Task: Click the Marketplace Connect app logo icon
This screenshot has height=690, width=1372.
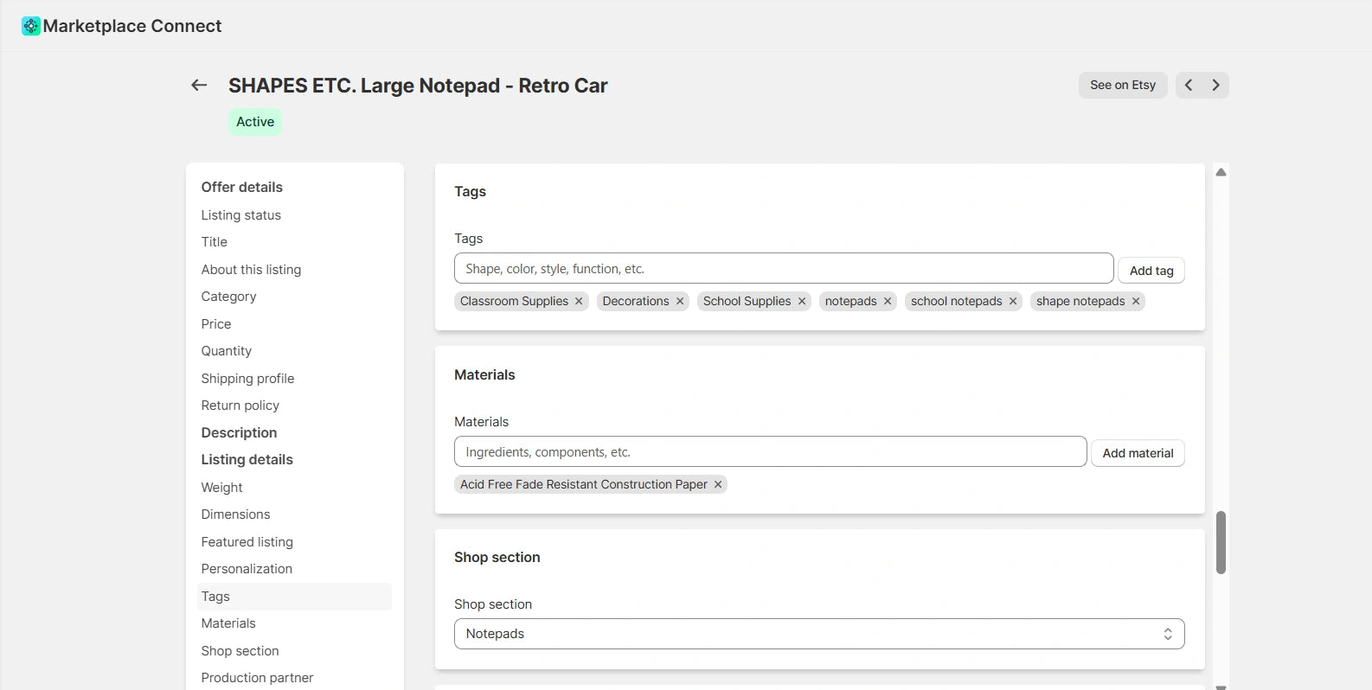Action: tap(31, 26)
